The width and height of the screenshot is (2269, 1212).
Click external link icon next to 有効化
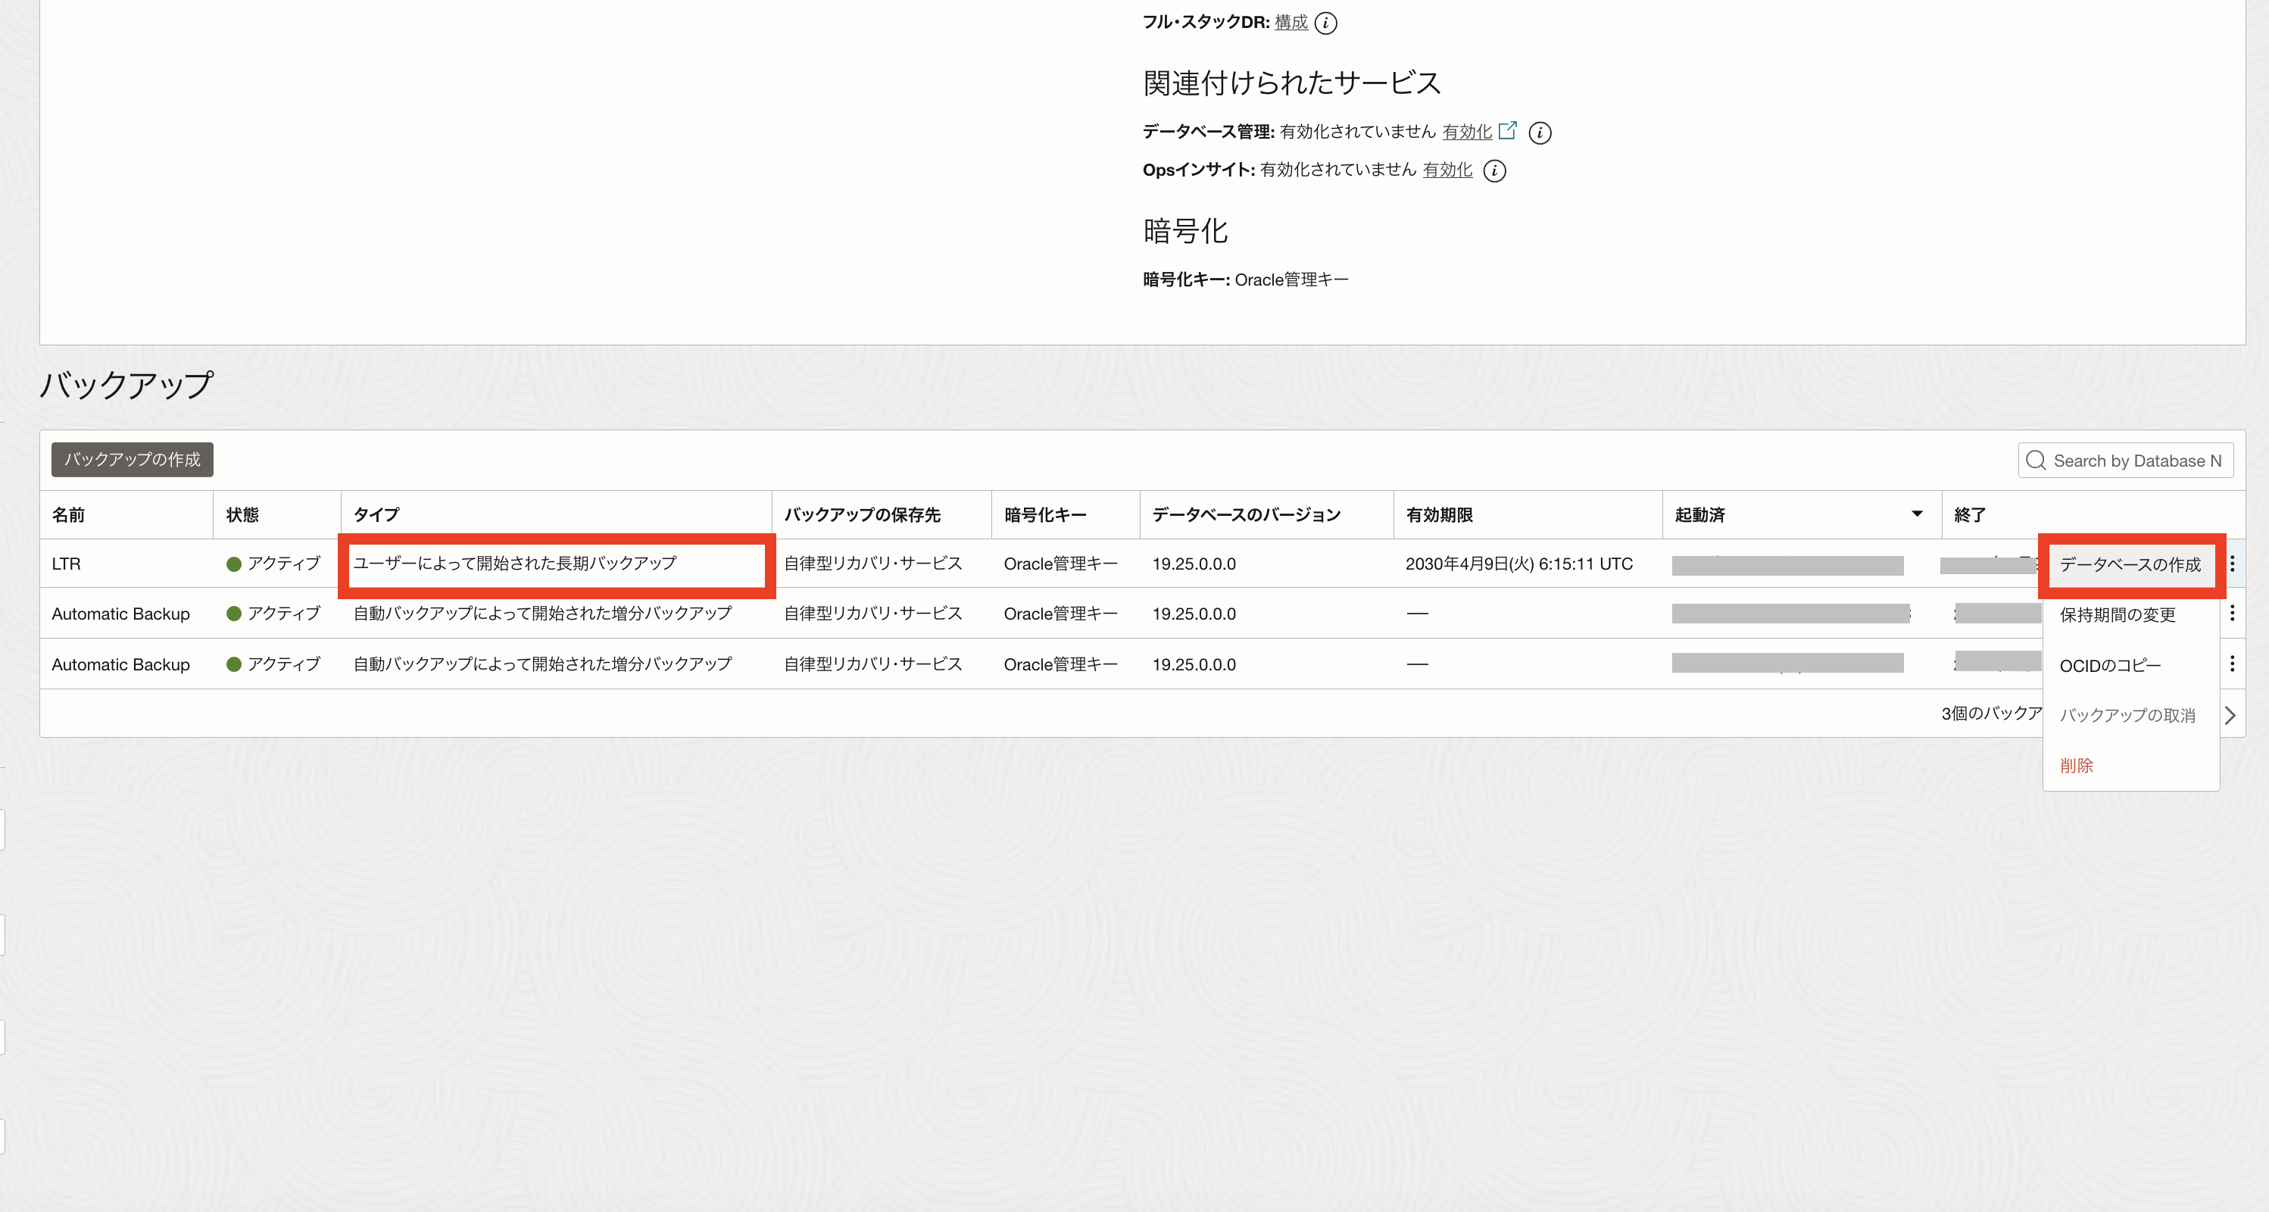(x=1508, y=130)
